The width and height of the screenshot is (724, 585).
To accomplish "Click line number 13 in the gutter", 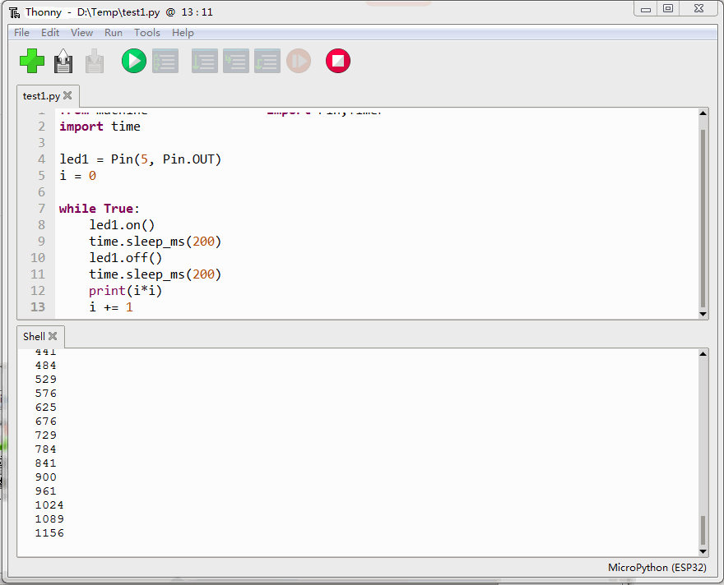I will coord(38,307).
